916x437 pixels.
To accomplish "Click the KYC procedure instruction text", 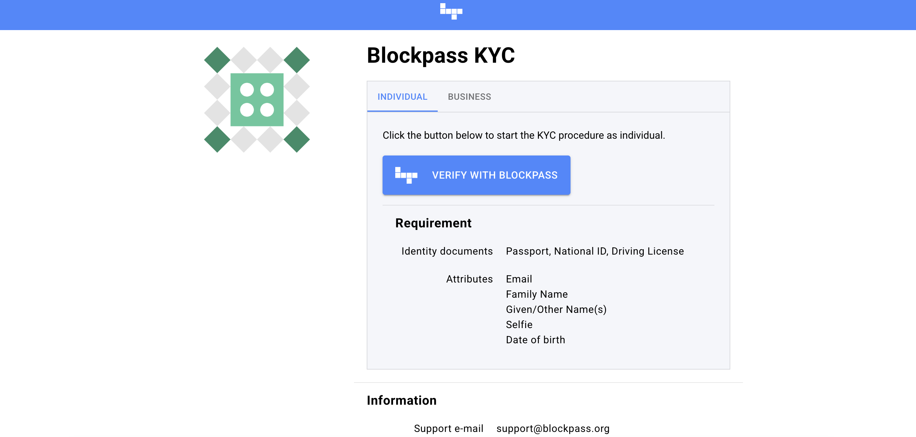I will pyautogui.click(x=523, y=135).
